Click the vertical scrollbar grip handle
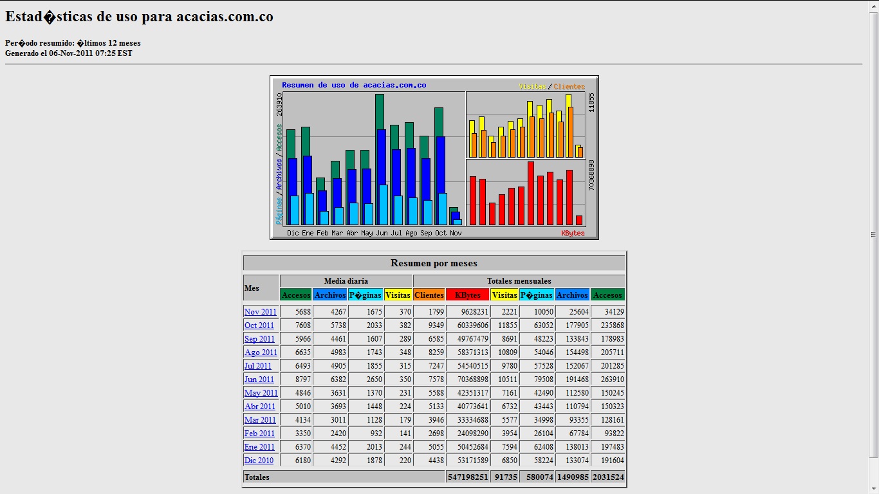The width and height of the screenshot is (879, 494). [x=873, y=235]
